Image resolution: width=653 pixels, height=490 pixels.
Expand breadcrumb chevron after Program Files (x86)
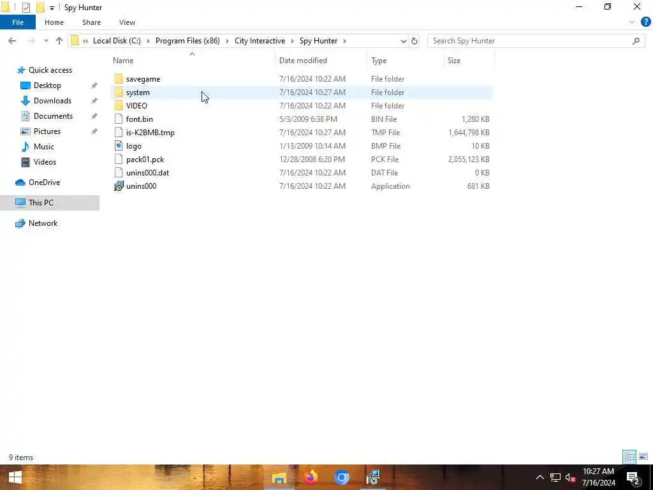point(227,41)
